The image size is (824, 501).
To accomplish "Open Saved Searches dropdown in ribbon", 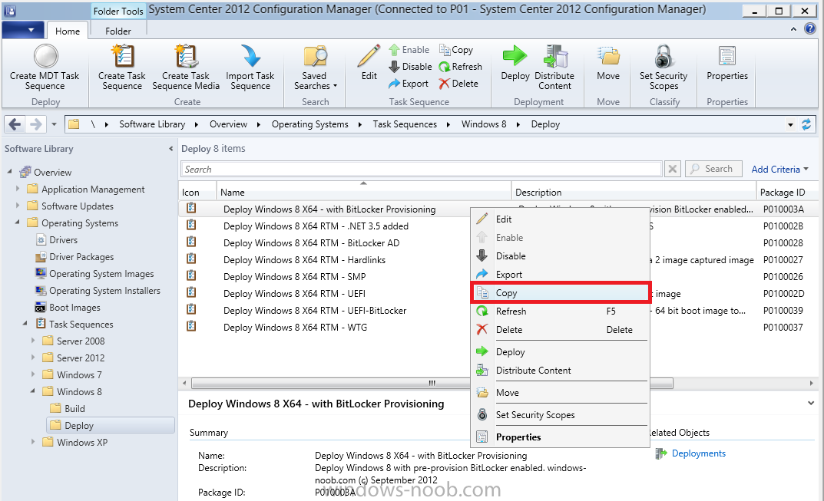I will [x=315, y=68].
